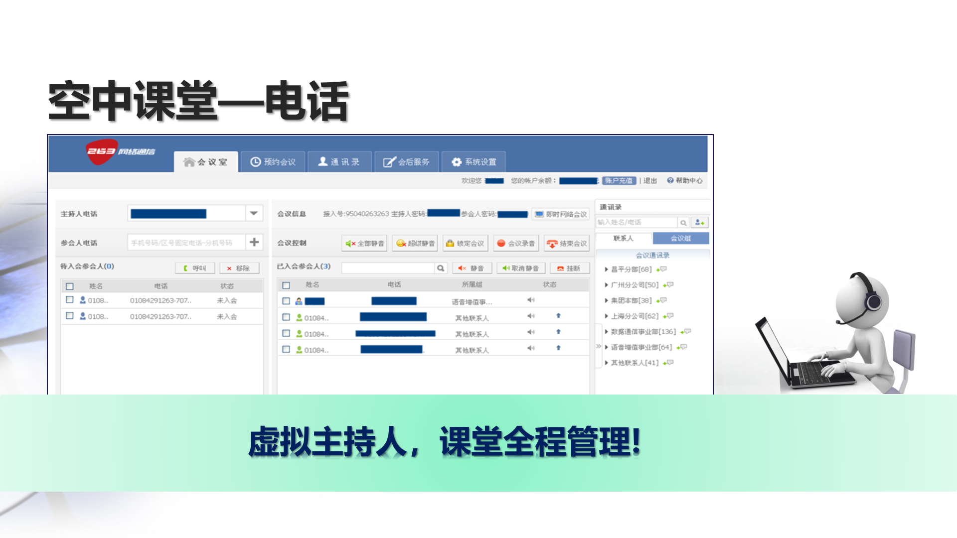Click the 退出 link
The image size is (957, 538).
[x=650, y=180]
